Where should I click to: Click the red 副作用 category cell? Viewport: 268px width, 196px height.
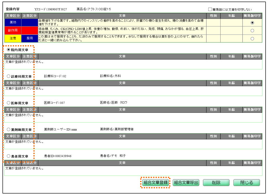(x=13, y=30)
